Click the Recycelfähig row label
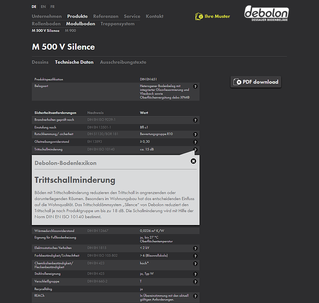The height and width of the screenshot is (303, 319). [x=43, y=289]
